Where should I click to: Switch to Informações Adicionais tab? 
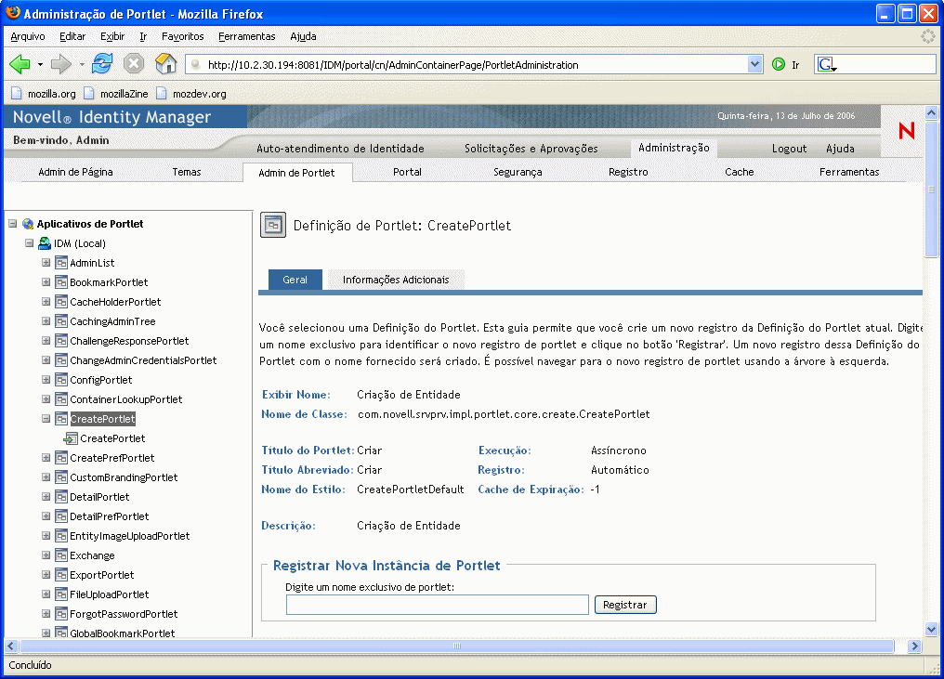(x=396, y=280)
